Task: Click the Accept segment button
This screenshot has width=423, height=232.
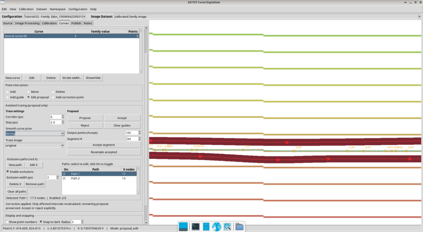Action: (x=104, y=145)
